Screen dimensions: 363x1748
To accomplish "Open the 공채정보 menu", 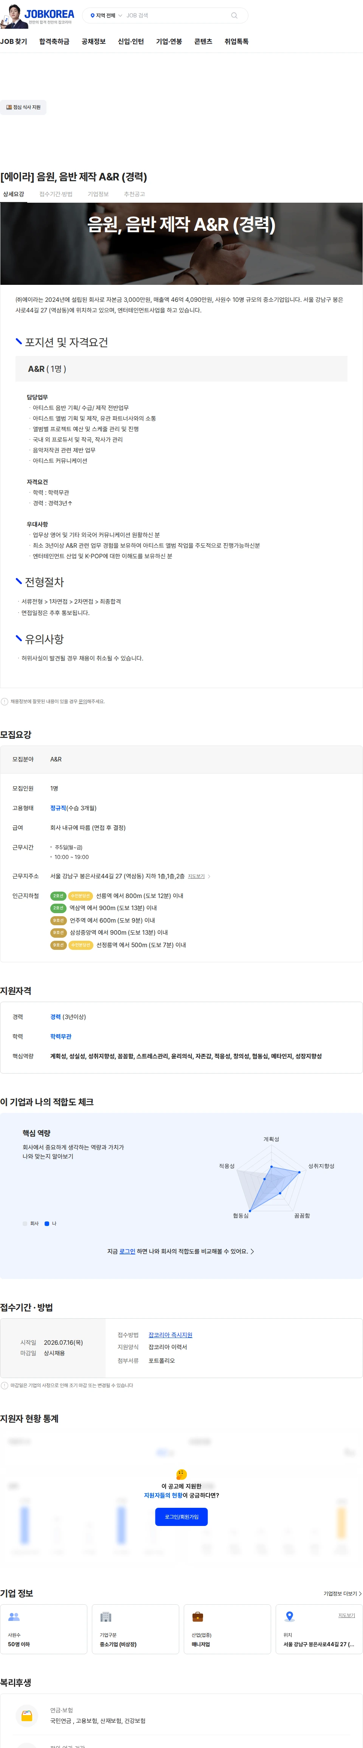I will click(94, 41).
